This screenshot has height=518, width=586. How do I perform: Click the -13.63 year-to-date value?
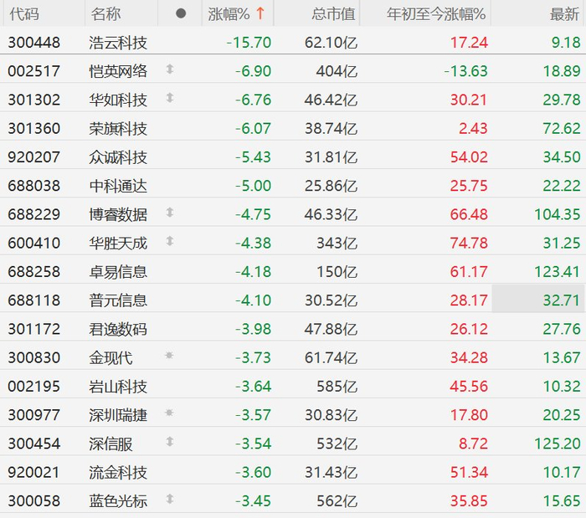point(465,71)
